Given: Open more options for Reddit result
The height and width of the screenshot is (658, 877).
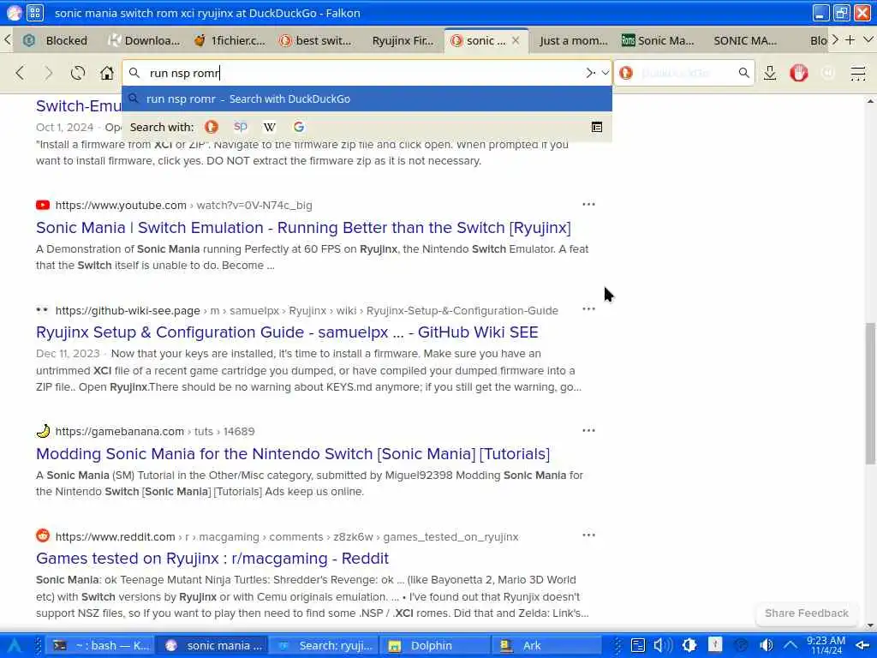Looking at the screenshot, I should (588, 535).
